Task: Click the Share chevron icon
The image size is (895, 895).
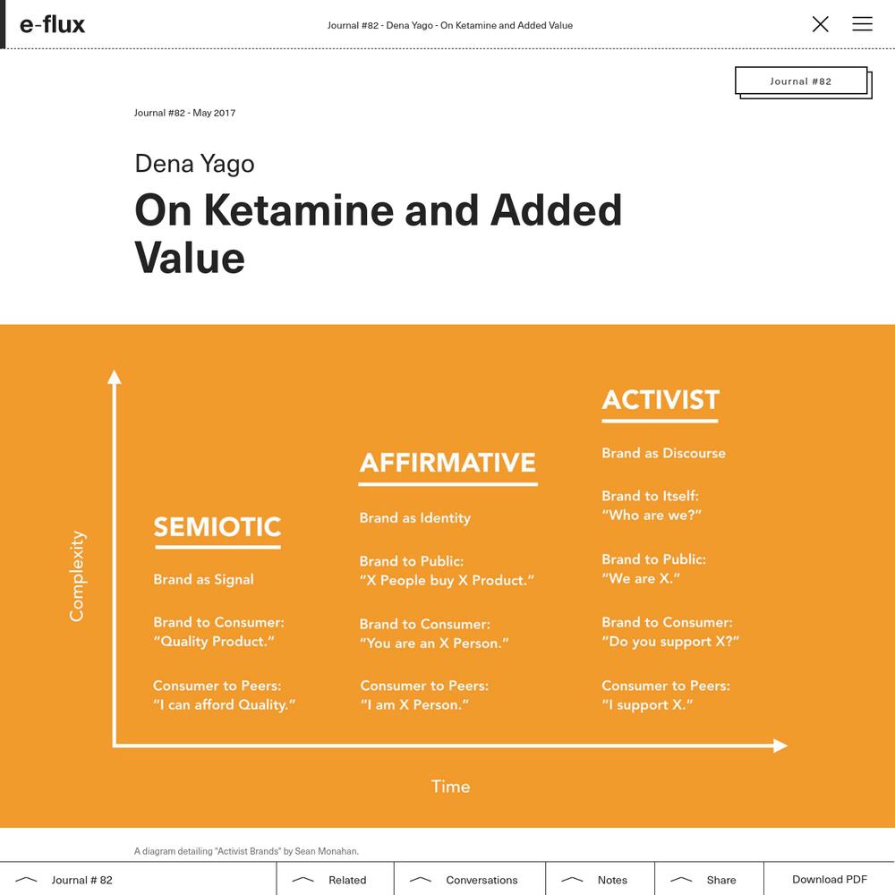Action: 681,880
